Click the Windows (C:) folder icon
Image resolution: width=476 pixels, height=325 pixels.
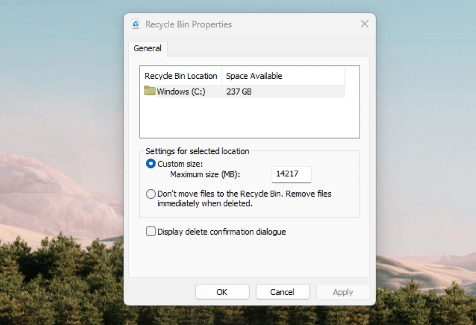click(150, 91)
